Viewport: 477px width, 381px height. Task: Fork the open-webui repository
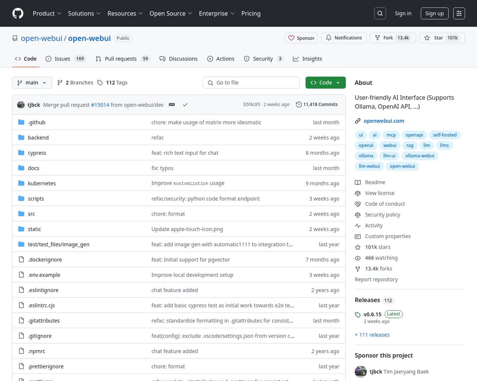pos(393,38)
